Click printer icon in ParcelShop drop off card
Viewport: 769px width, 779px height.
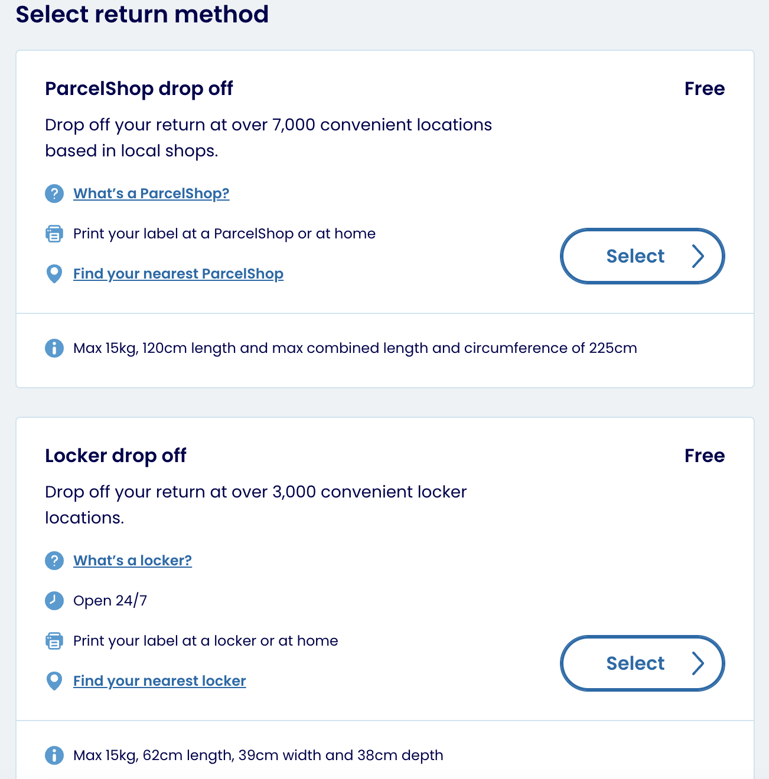click(x=54, y=234)
